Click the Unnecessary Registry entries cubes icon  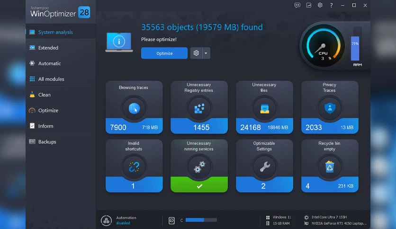click(x=199, y=109)
